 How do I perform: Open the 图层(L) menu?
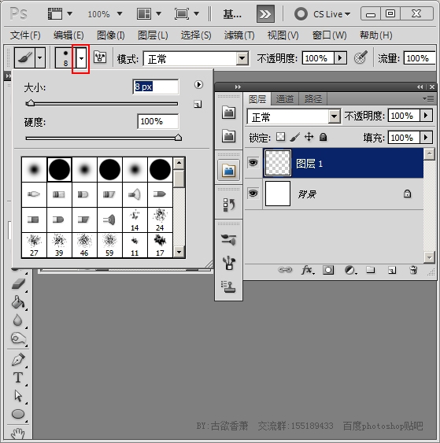click(153, 35)
